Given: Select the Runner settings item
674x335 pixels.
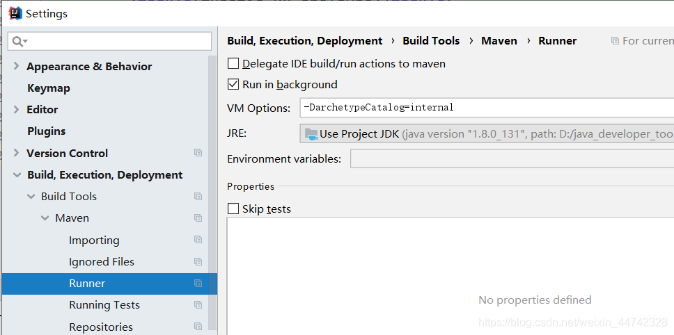Looking at the screenshot, I should tap(109, 283).
